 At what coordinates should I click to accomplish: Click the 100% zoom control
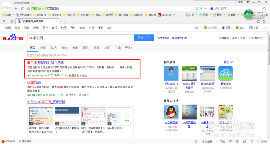[262, 141]
